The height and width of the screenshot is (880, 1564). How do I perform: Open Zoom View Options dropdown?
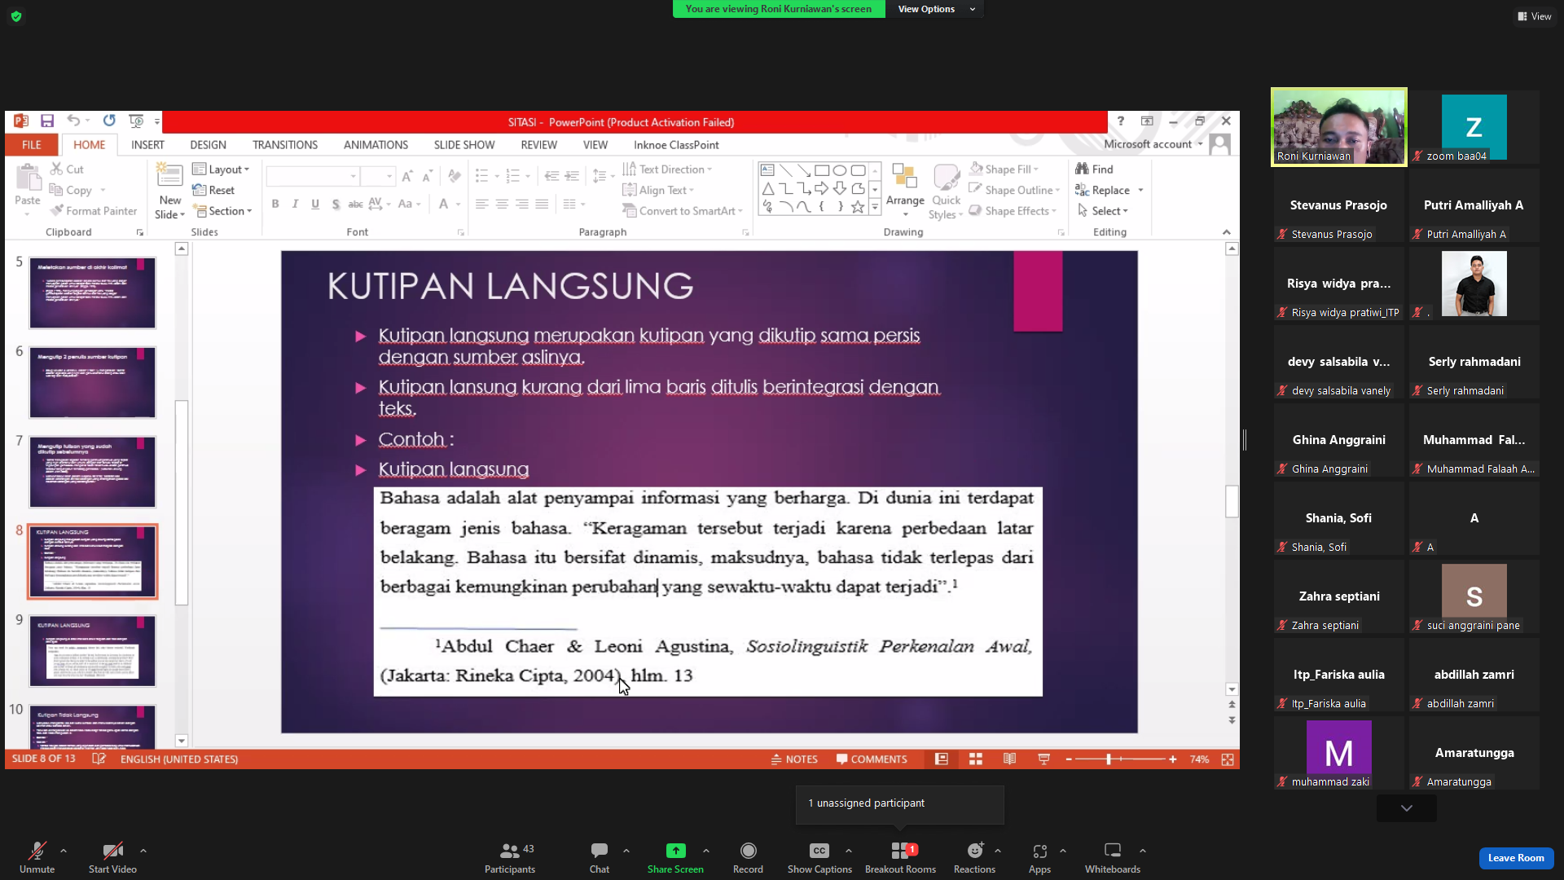(x=935, y=9)
